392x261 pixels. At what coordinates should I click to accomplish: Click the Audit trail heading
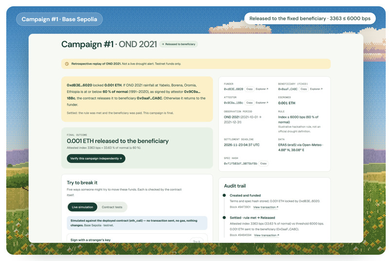point(235,186)
